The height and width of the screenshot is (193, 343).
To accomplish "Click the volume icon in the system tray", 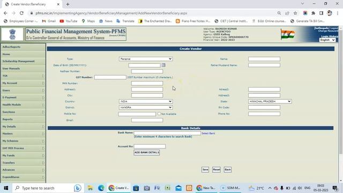I will pos(300,188).
